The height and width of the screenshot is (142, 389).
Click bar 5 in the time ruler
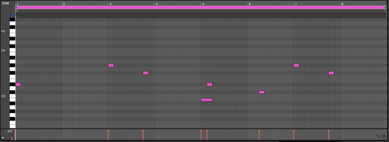[x=203, y=4]
